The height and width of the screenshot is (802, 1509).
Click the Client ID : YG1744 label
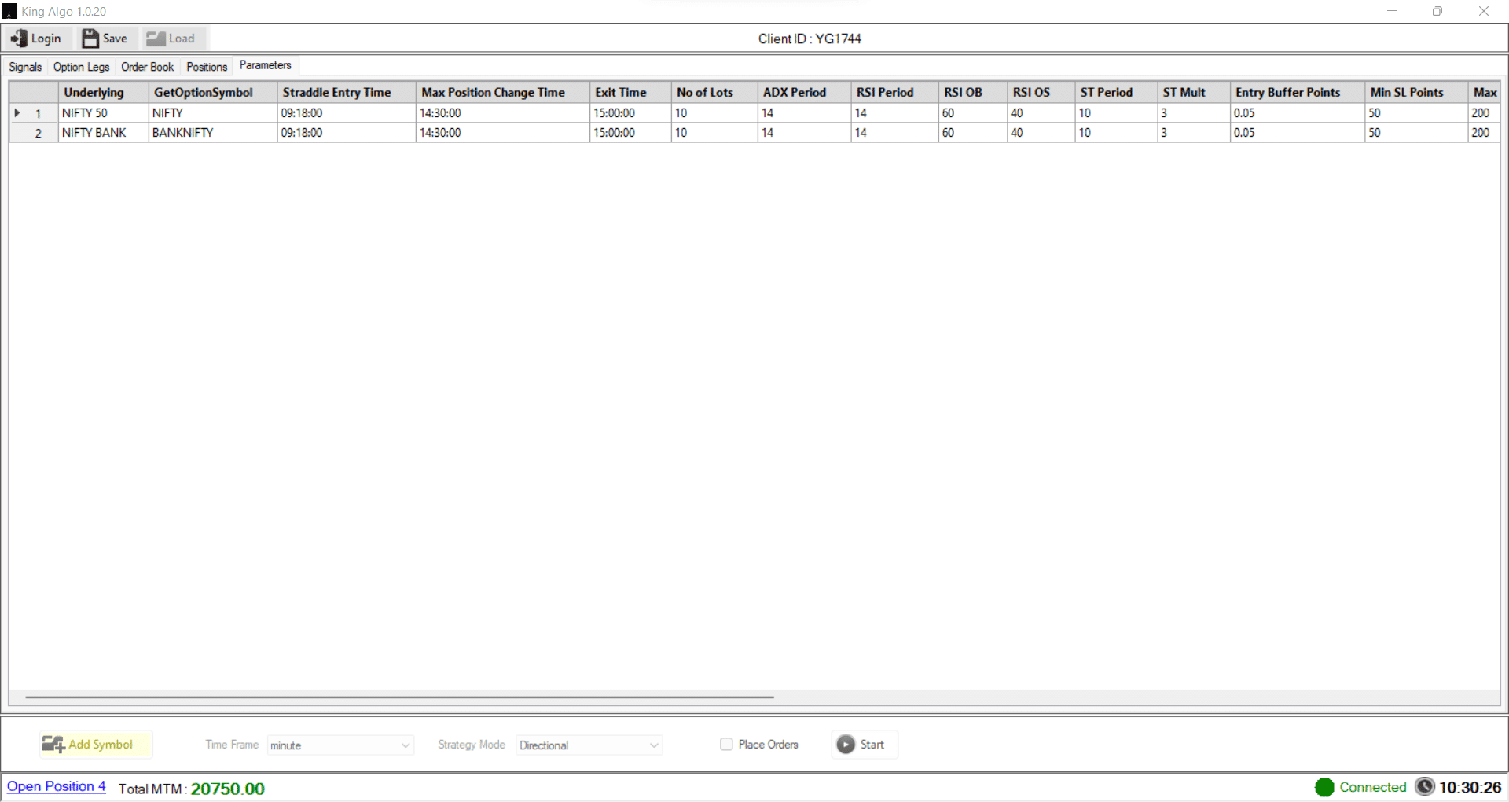810,39
